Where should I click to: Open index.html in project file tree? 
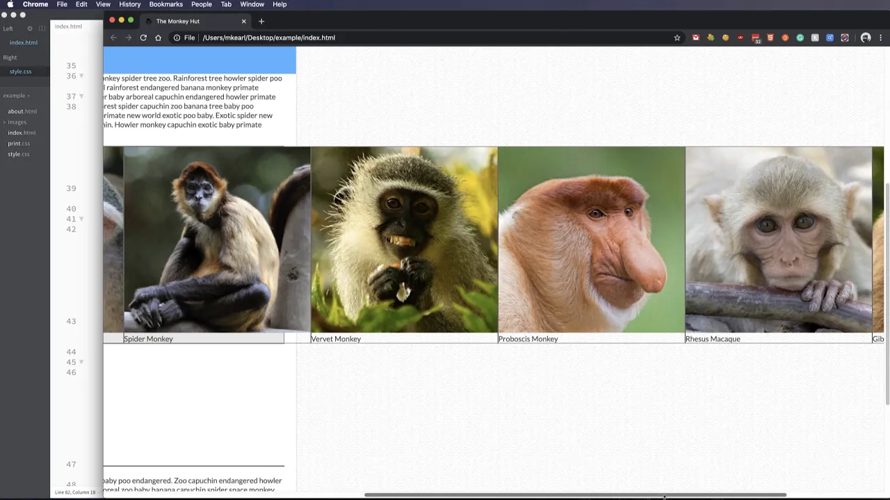(22, 133)
